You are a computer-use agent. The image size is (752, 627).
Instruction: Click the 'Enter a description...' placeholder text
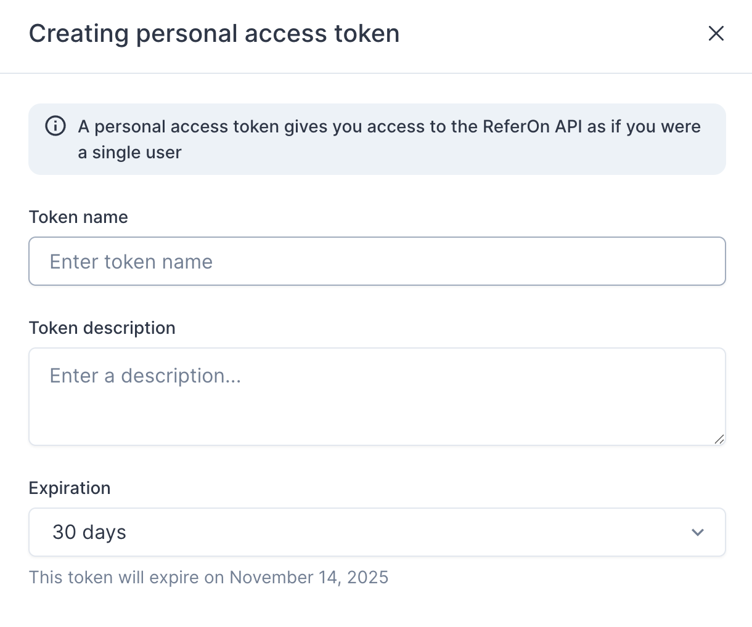(145, 376)
